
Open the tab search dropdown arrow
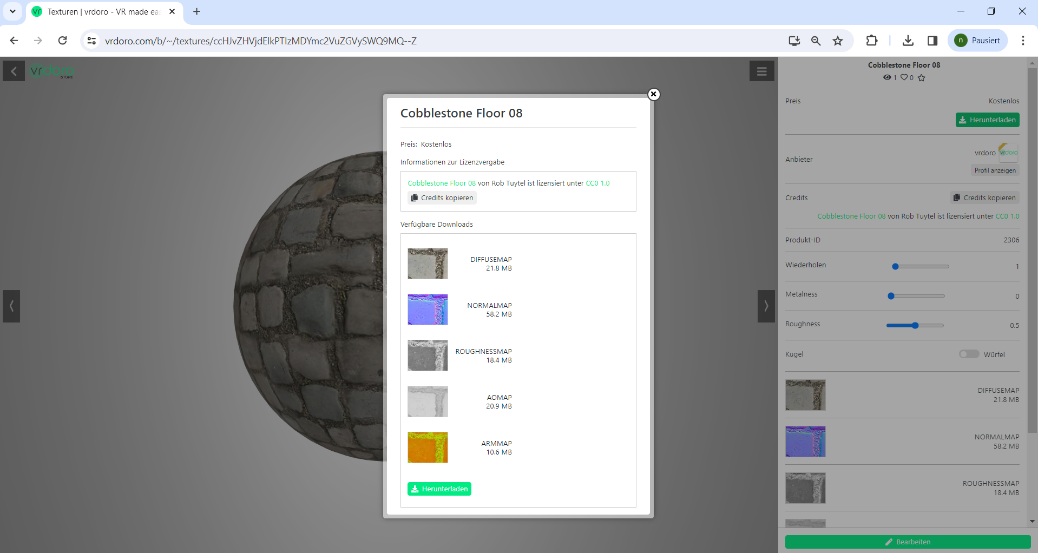[12, 11]
